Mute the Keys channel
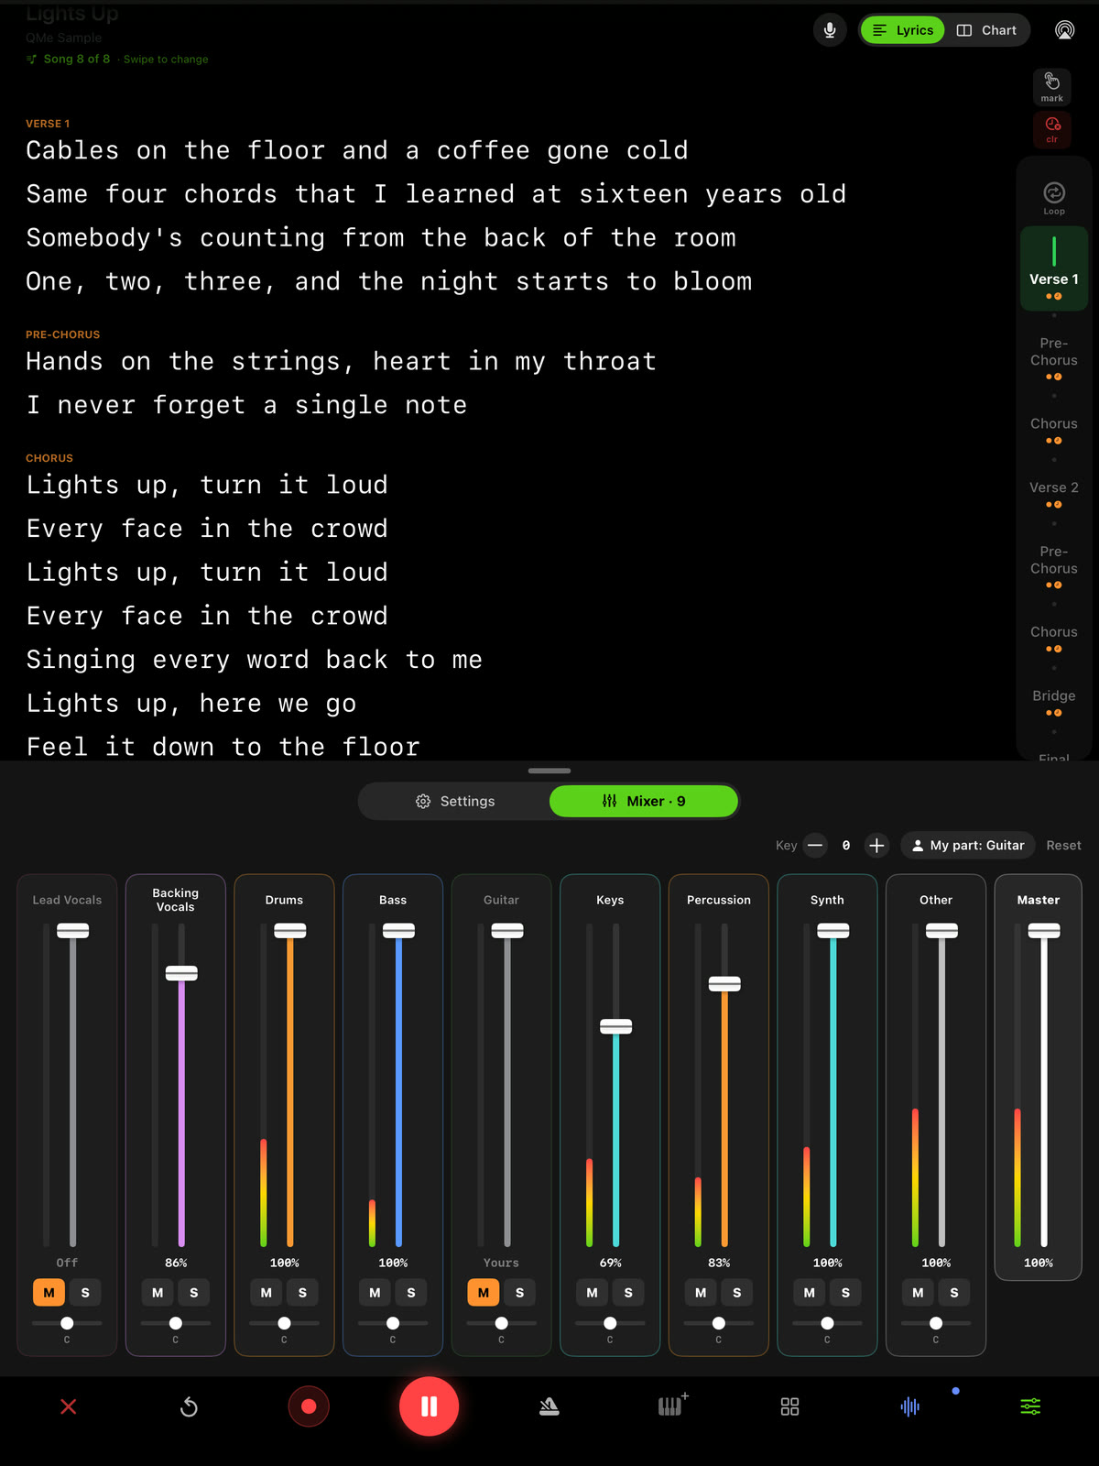This screenshot has height=1466, width=1099. [x=592, y=1293]
